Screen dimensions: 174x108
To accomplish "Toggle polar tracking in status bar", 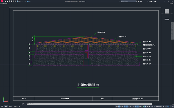I will point(128,107).
